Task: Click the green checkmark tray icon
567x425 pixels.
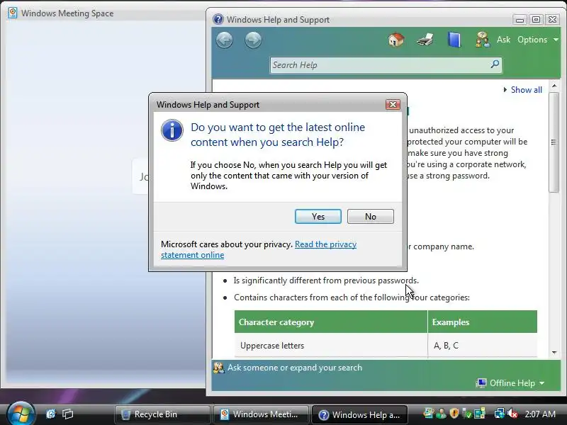Action: (467, 414)
